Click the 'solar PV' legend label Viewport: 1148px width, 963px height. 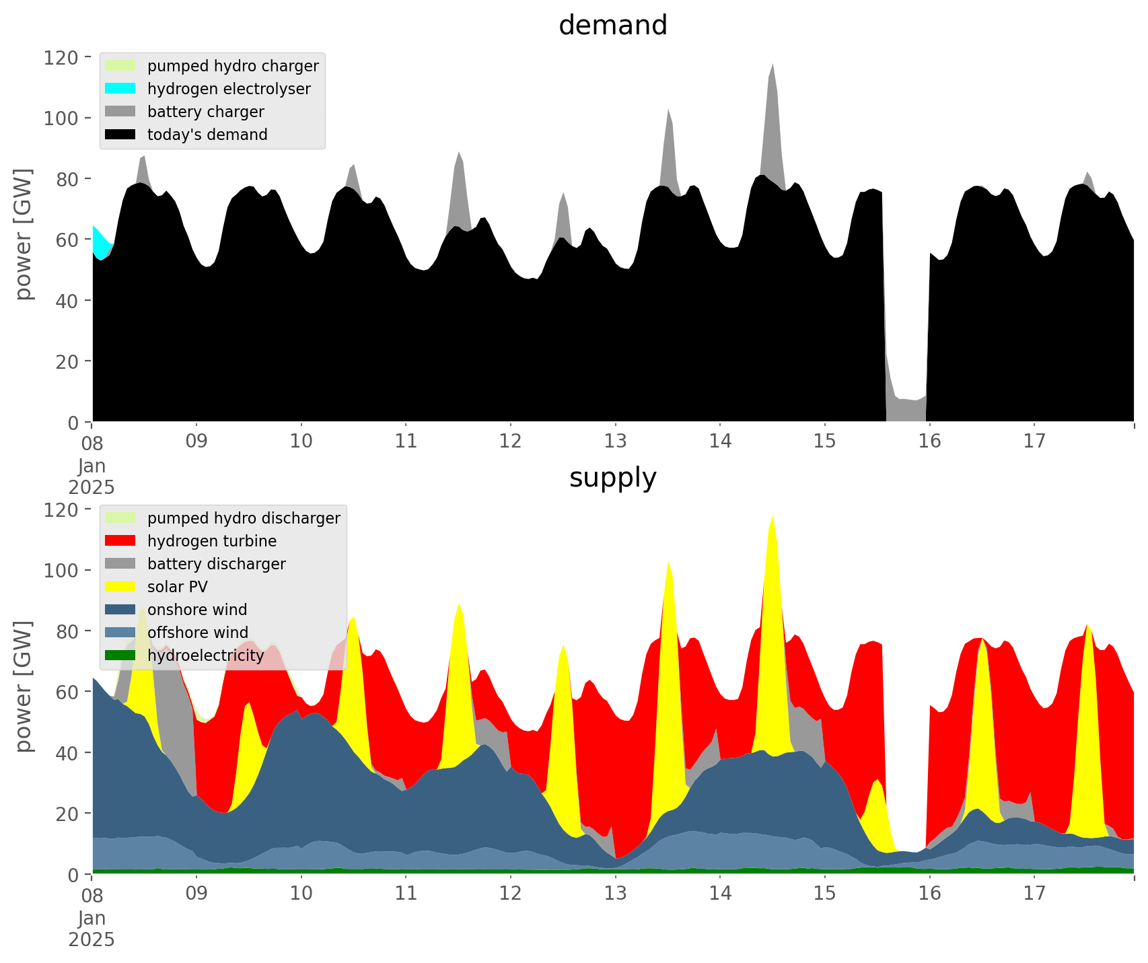tap(178, 587)
